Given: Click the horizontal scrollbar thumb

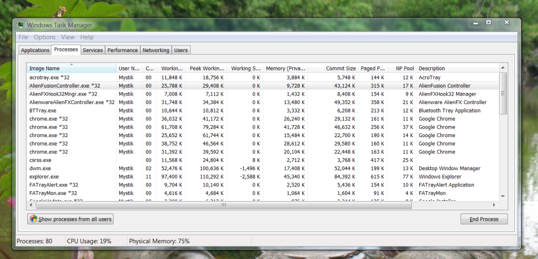Looking at the screenshot, I should tap(223, 205).
